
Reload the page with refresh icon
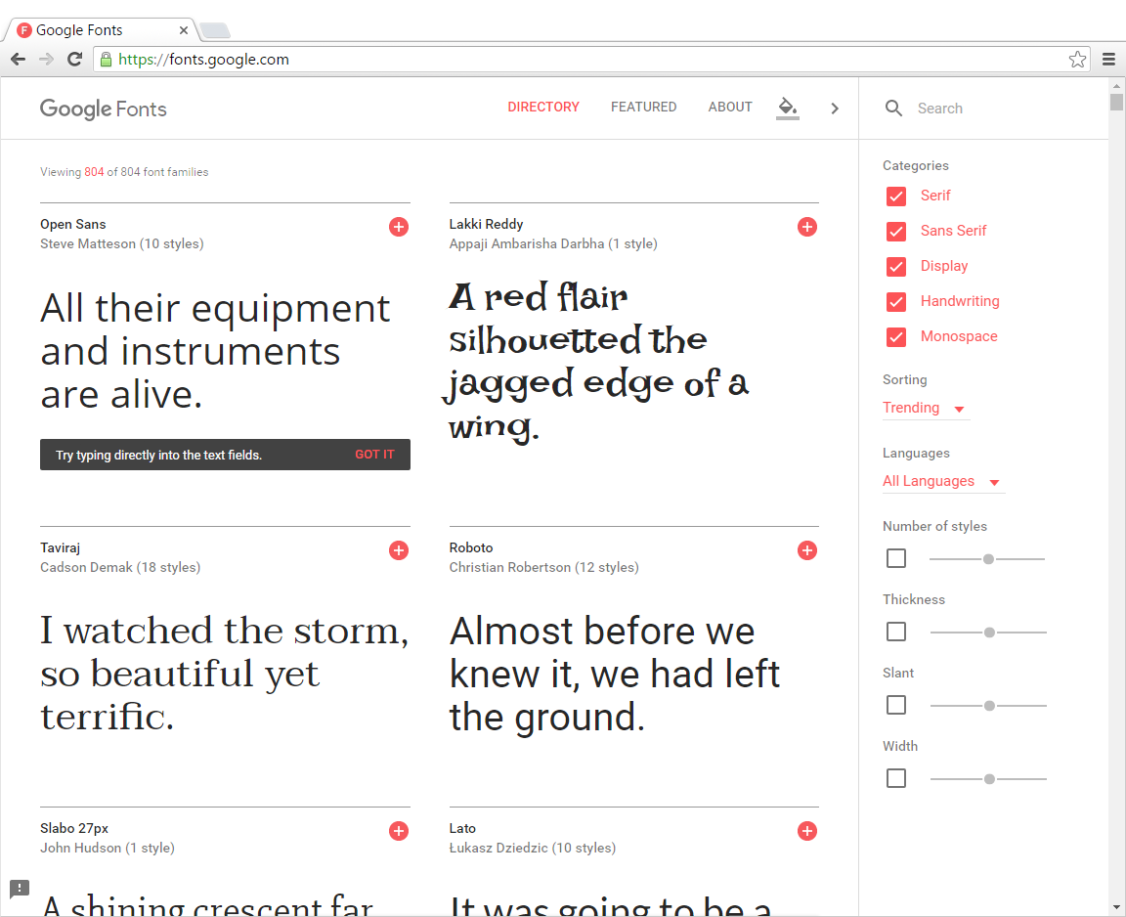point(74,60)
